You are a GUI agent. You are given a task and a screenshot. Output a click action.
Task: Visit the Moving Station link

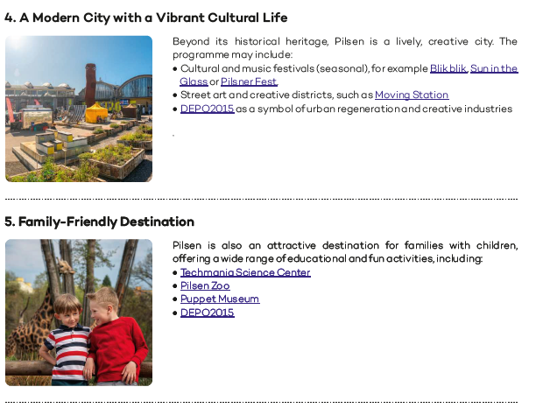(x=412, y=95)
